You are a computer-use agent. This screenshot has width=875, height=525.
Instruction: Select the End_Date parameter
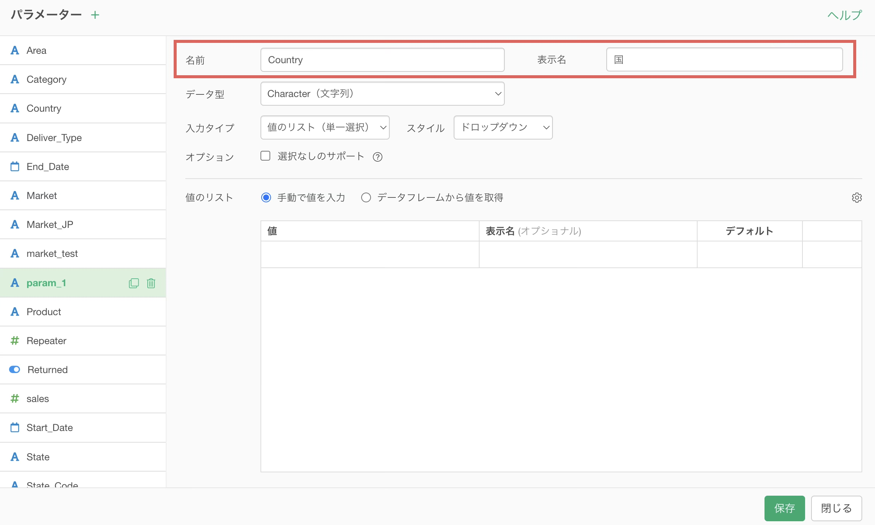[83, 167]
